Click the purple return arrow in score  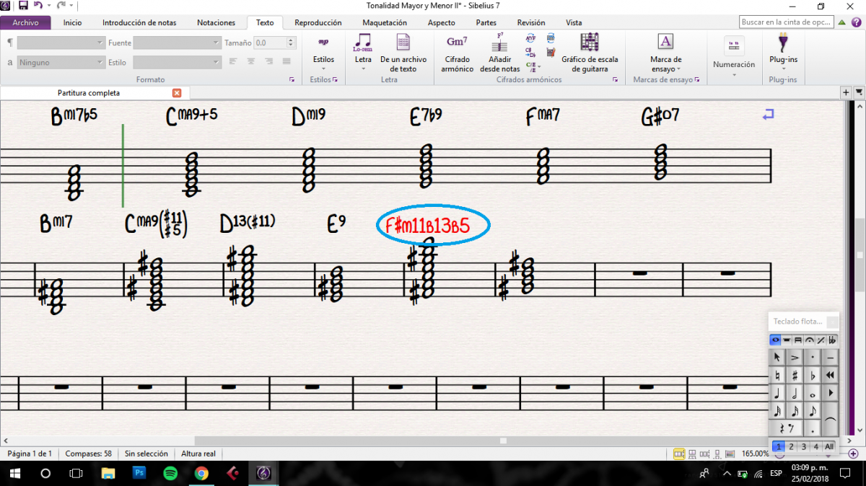coord(768,114)
